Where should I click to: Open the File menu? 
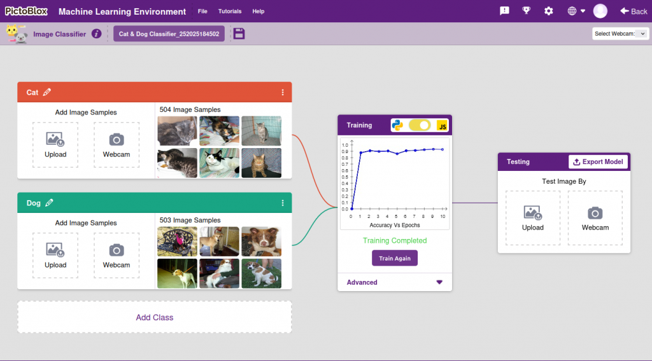[x=202, y=11]
